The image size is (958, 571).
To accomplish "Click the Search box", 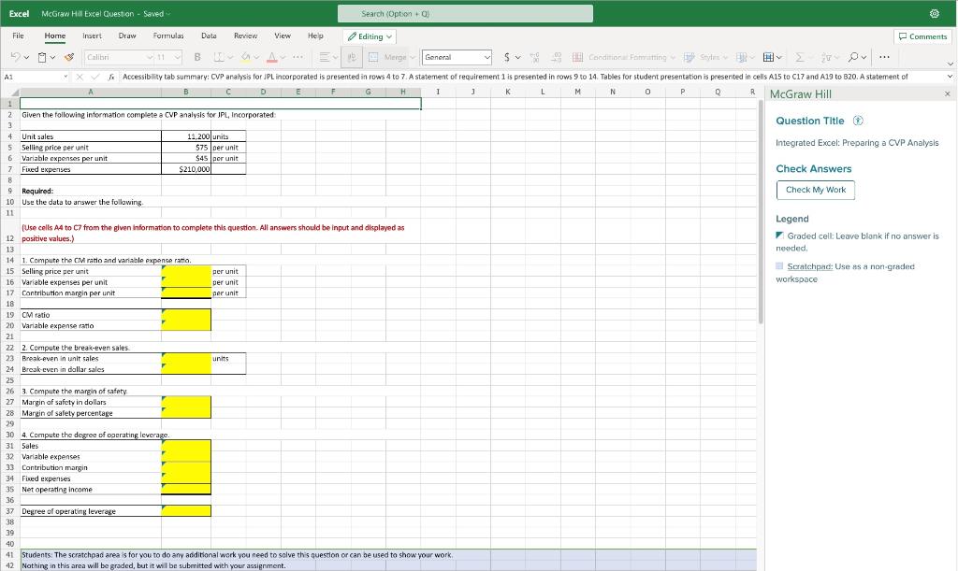I will pos(465,13).
